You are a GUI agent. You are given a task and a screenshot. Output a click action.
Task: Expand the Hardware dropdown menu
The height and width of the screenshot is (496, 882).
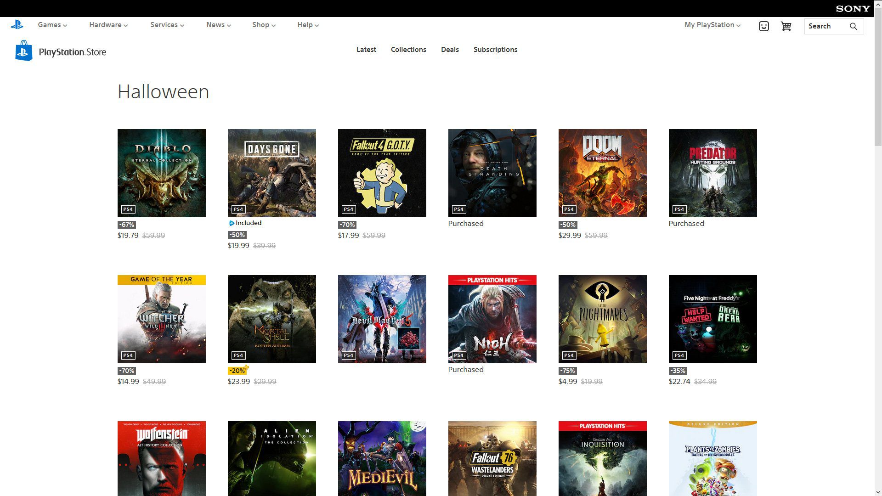(108, 25)
